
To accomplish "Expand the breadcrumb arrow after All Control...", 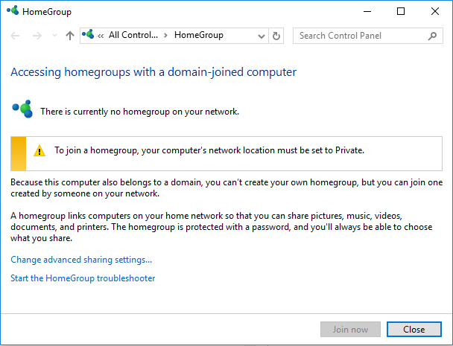I will point(166,36).
